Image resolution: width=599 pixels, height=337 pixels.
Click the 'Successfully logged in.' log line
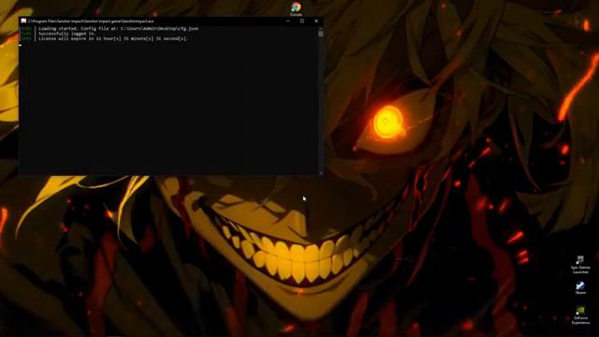pos(66,34)
